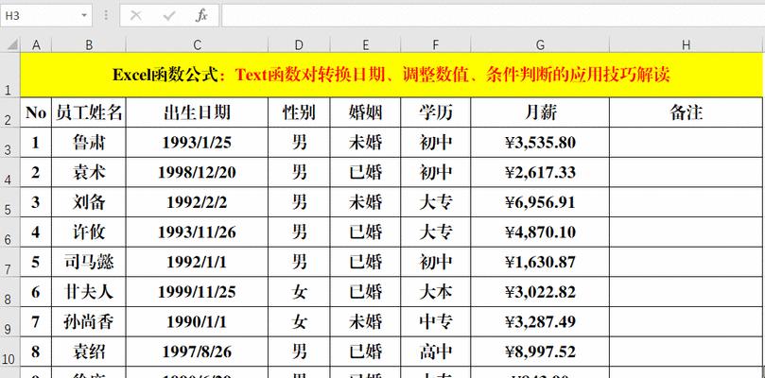This screenshot has width=765, height=378.
Task: Select row 1 header
Action: tap(9, 75)
